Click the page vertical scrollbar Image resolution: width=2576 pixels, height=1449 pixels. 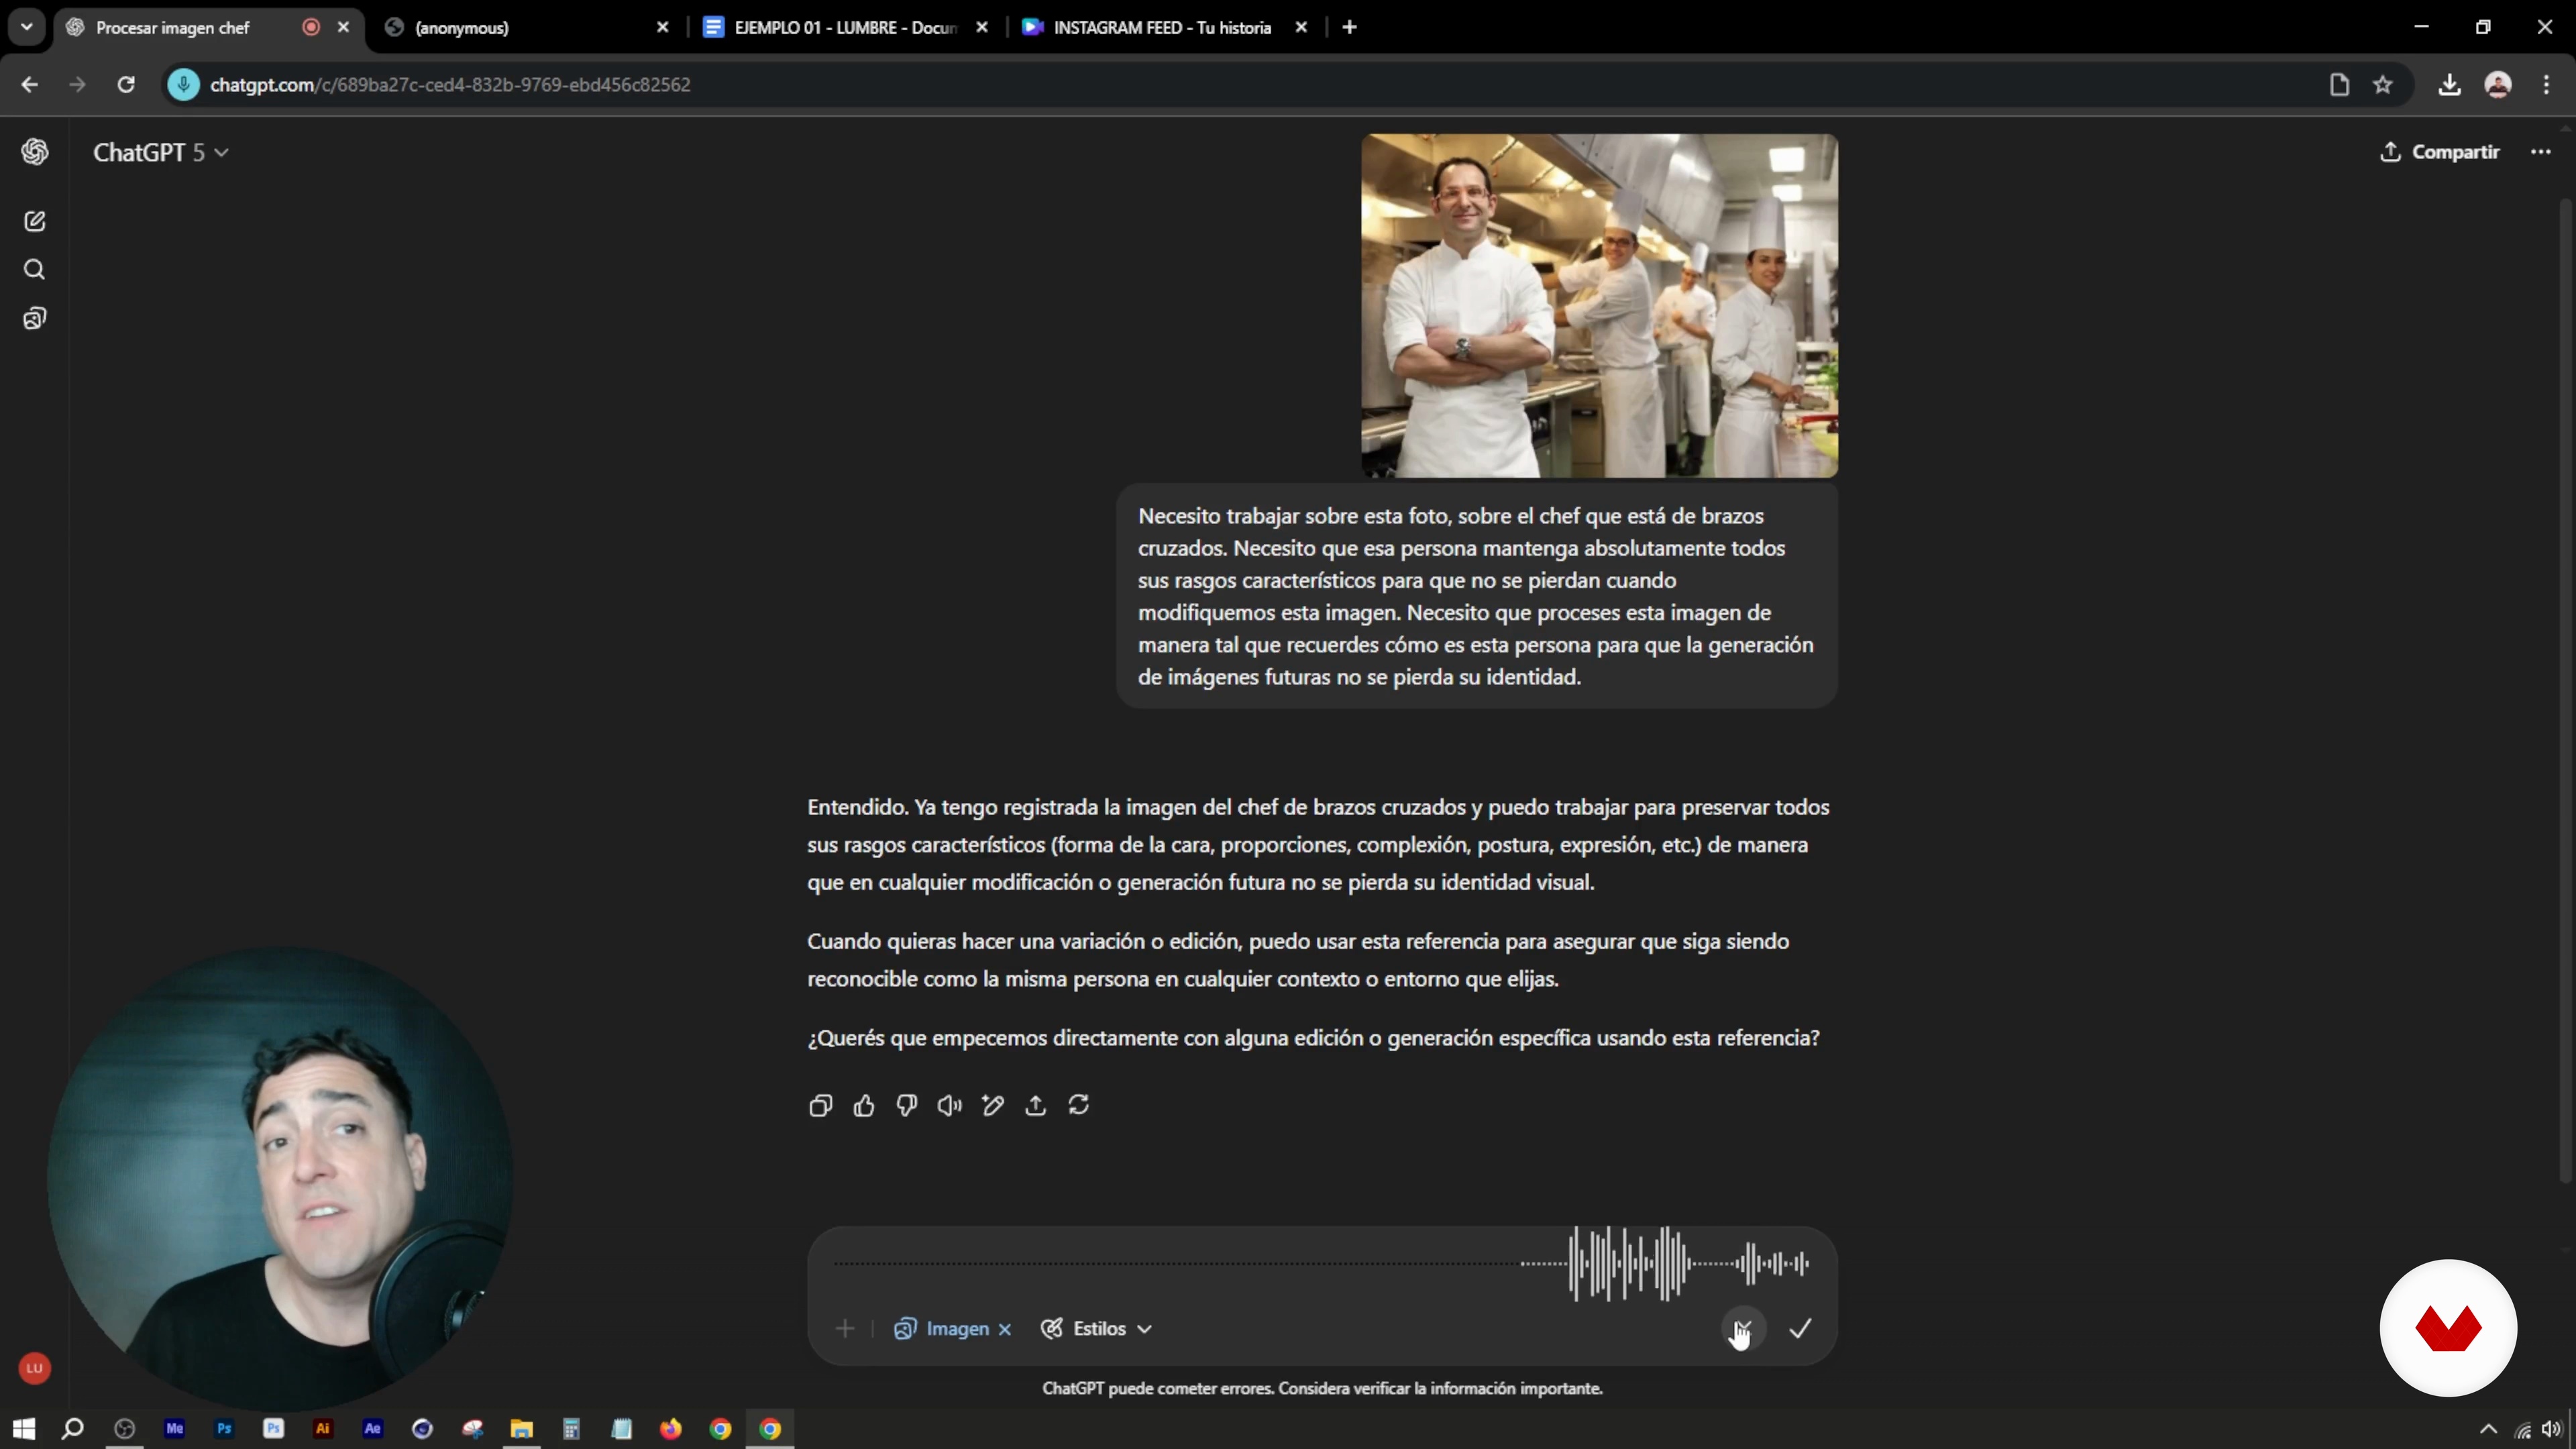[x=2566, y=690]
